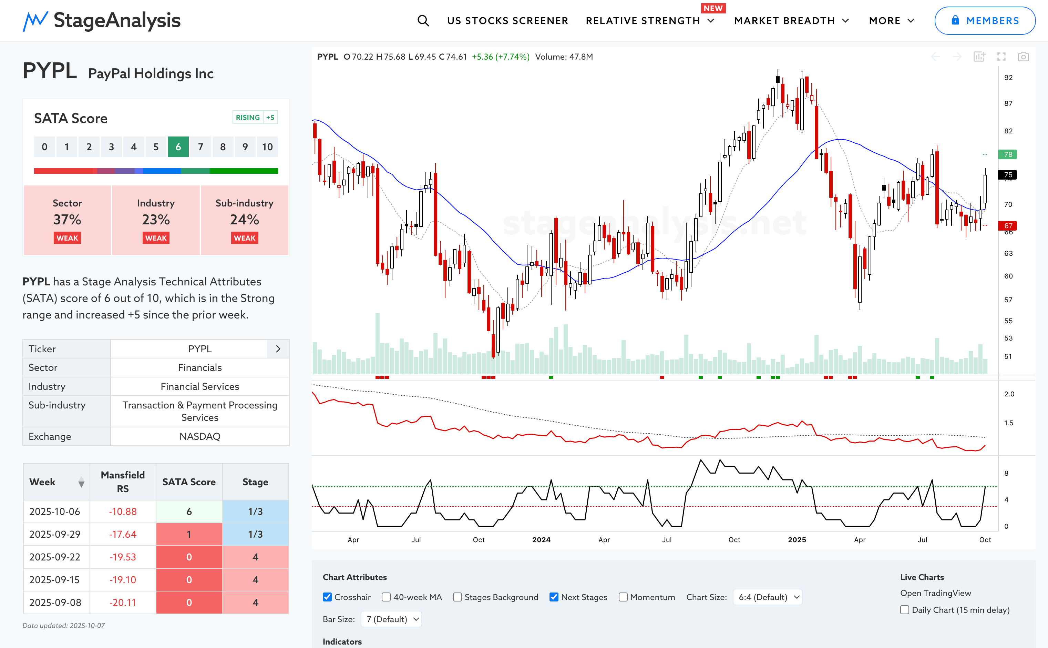The width and height of the screenshot is (1048, 648).
Task: Toggle fullscreen chart view icon
Action: tap(1001, 57)
